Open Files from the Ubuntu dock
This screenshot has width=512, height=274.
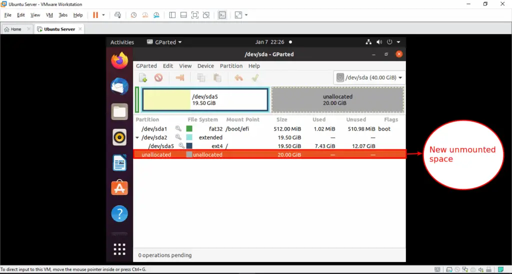tap(119, 112)
